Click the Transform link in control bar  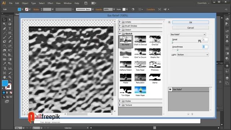[151, 9]
